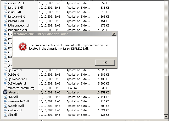This screenshot has height=121, width=169.
Task: Select the libspeex-1.dll file icon
Action: [x=5, y=3]
